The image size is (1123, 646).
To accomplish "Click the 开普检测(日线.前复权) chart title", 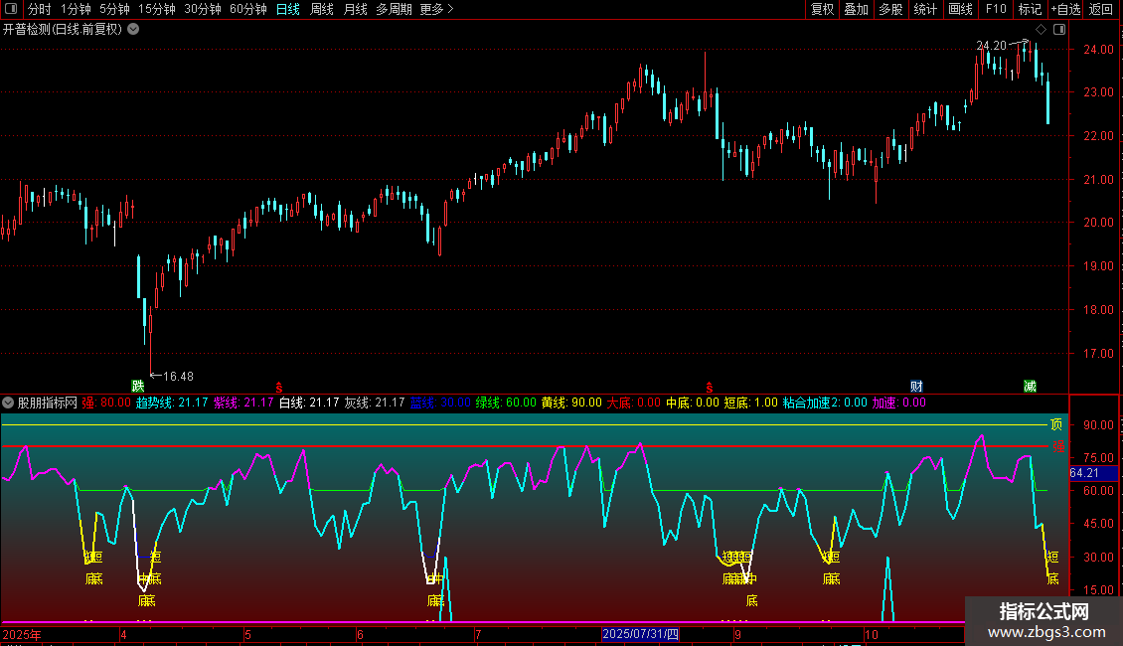I will [x=63, y=30].
